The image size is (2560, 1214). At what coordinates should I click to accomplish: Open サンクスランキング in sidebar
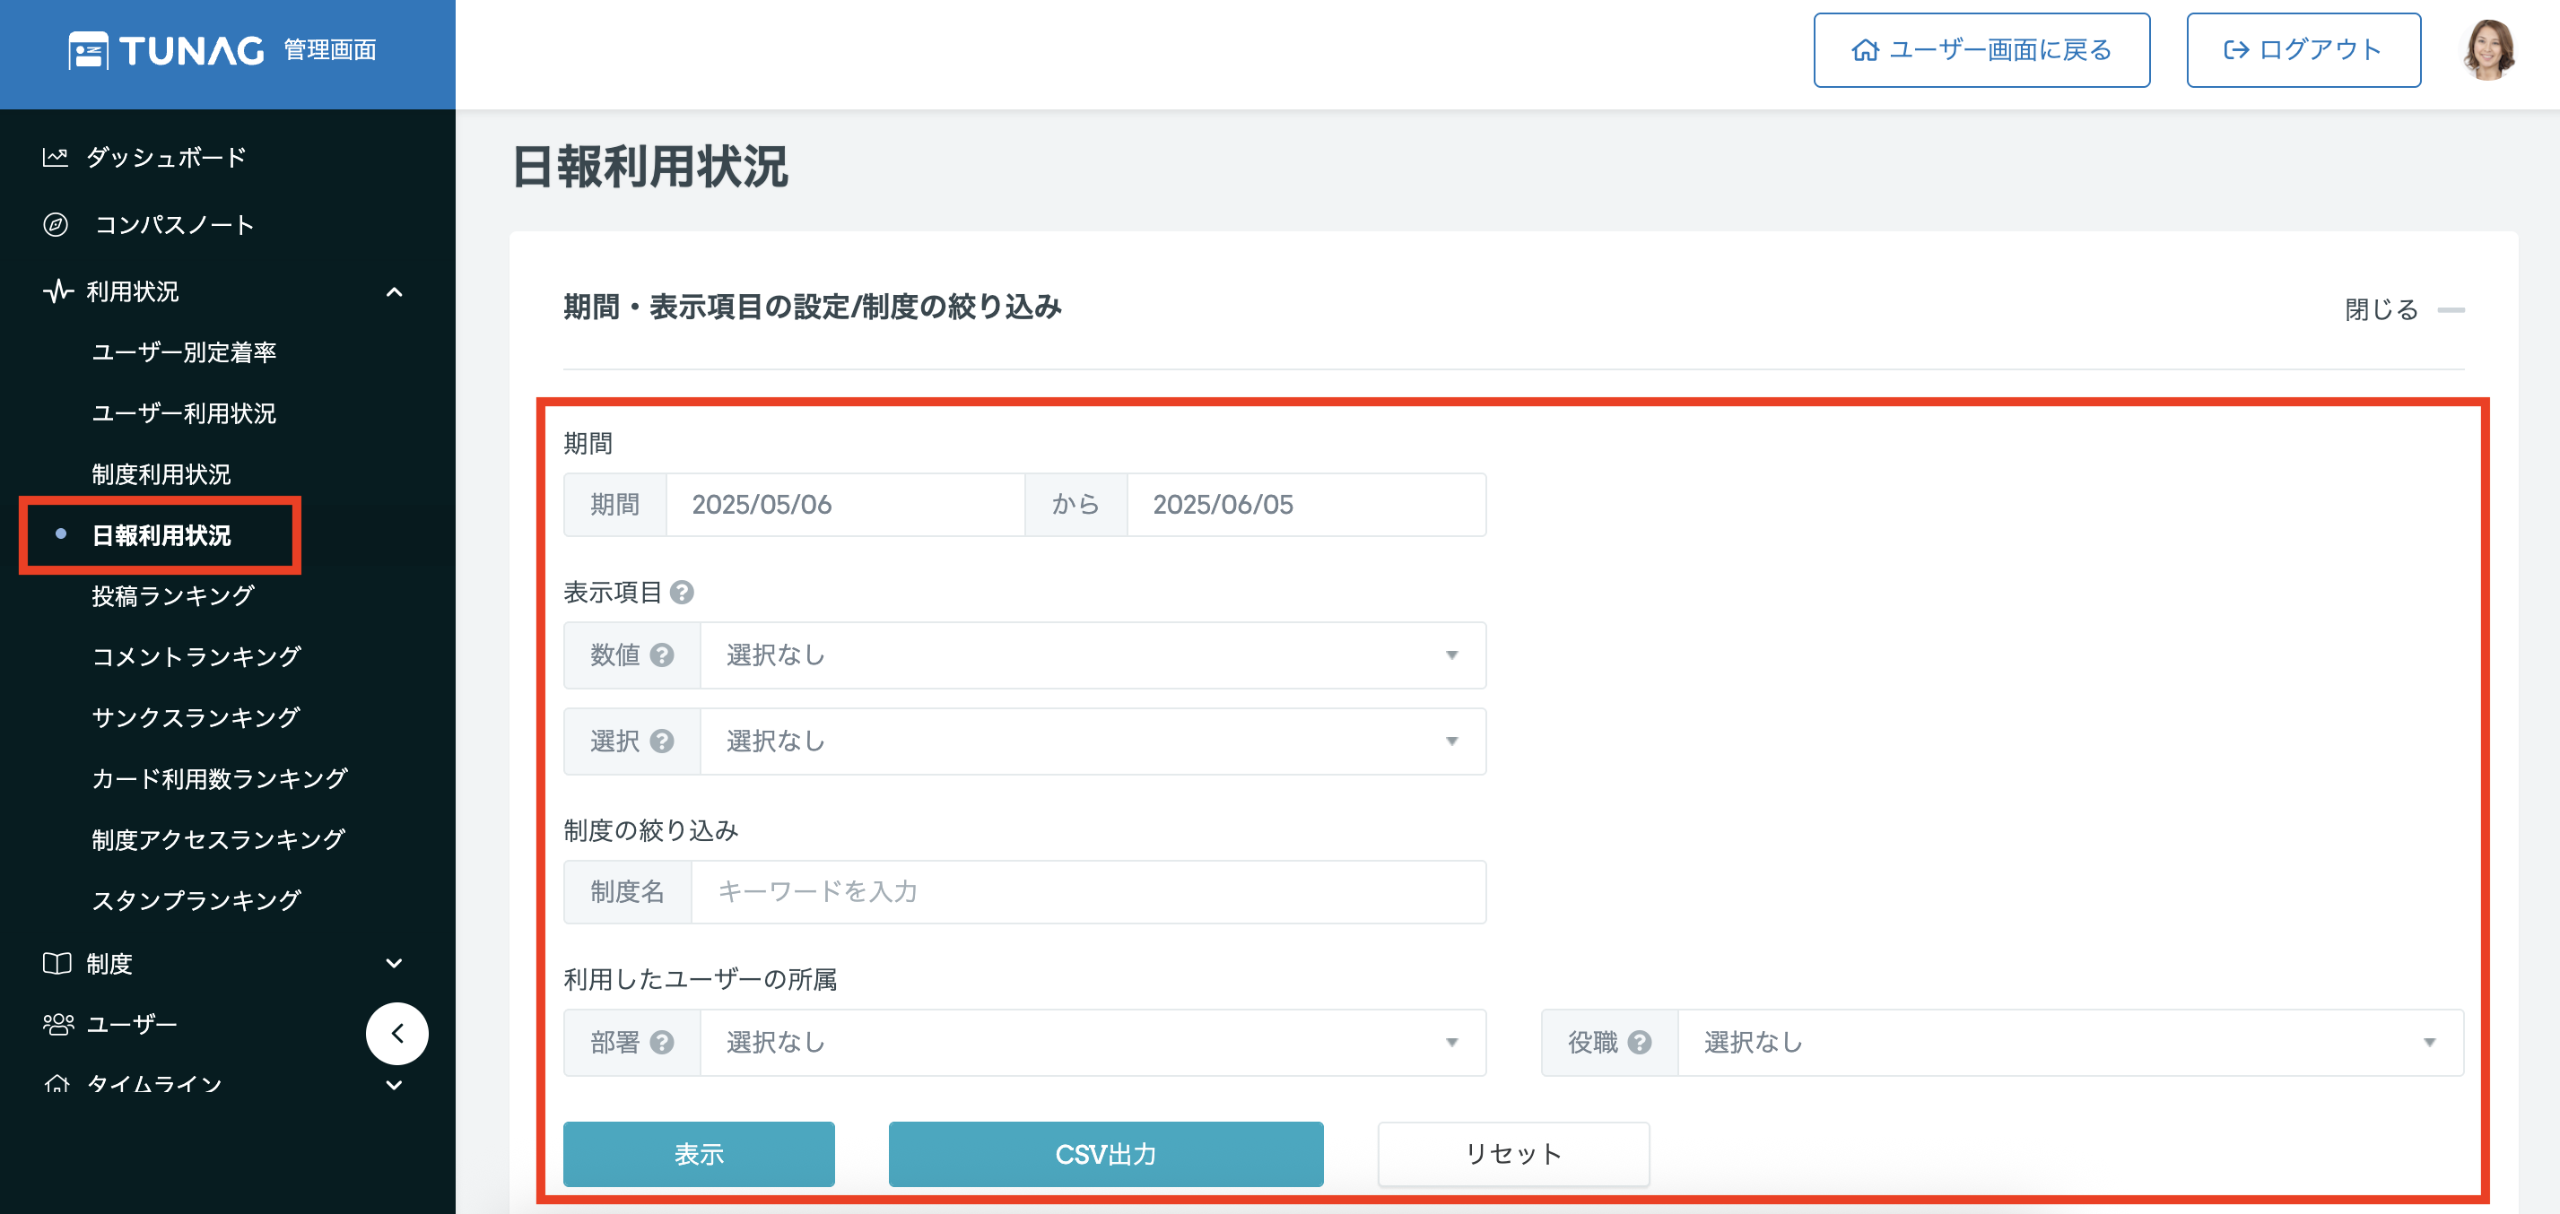196,717
